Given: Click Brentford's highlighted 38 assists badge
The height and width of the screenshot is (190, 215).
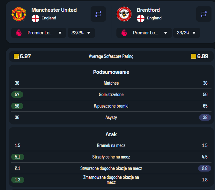Looking at the screenshot, I should click(x=205, y=117).
